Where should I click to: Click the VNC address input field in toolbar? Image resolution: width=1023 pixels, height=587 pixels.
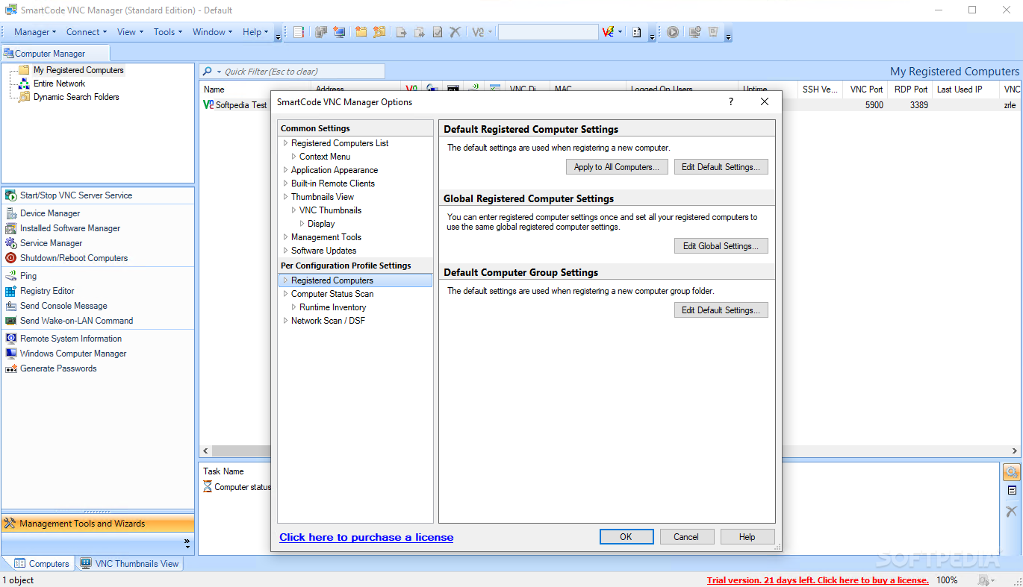pyautogui.click(x=548, y=32)
